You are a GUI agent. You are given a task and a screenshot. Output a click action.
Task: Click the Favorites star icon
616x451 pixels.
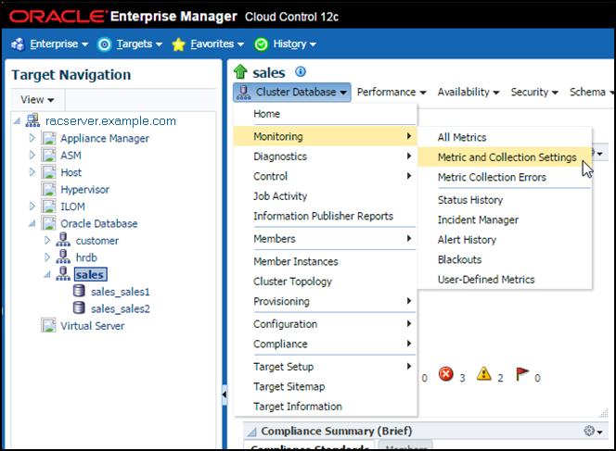coord(178,44)
